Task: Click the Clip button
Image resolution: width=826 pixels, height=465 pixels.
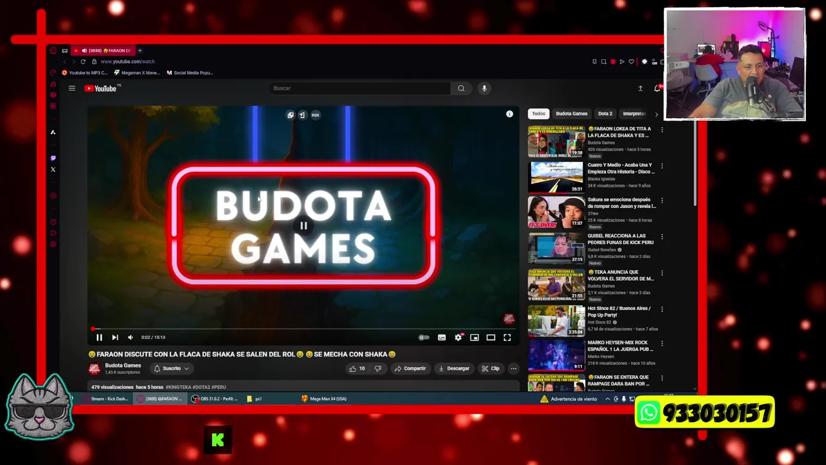Action: coord(490,369)
